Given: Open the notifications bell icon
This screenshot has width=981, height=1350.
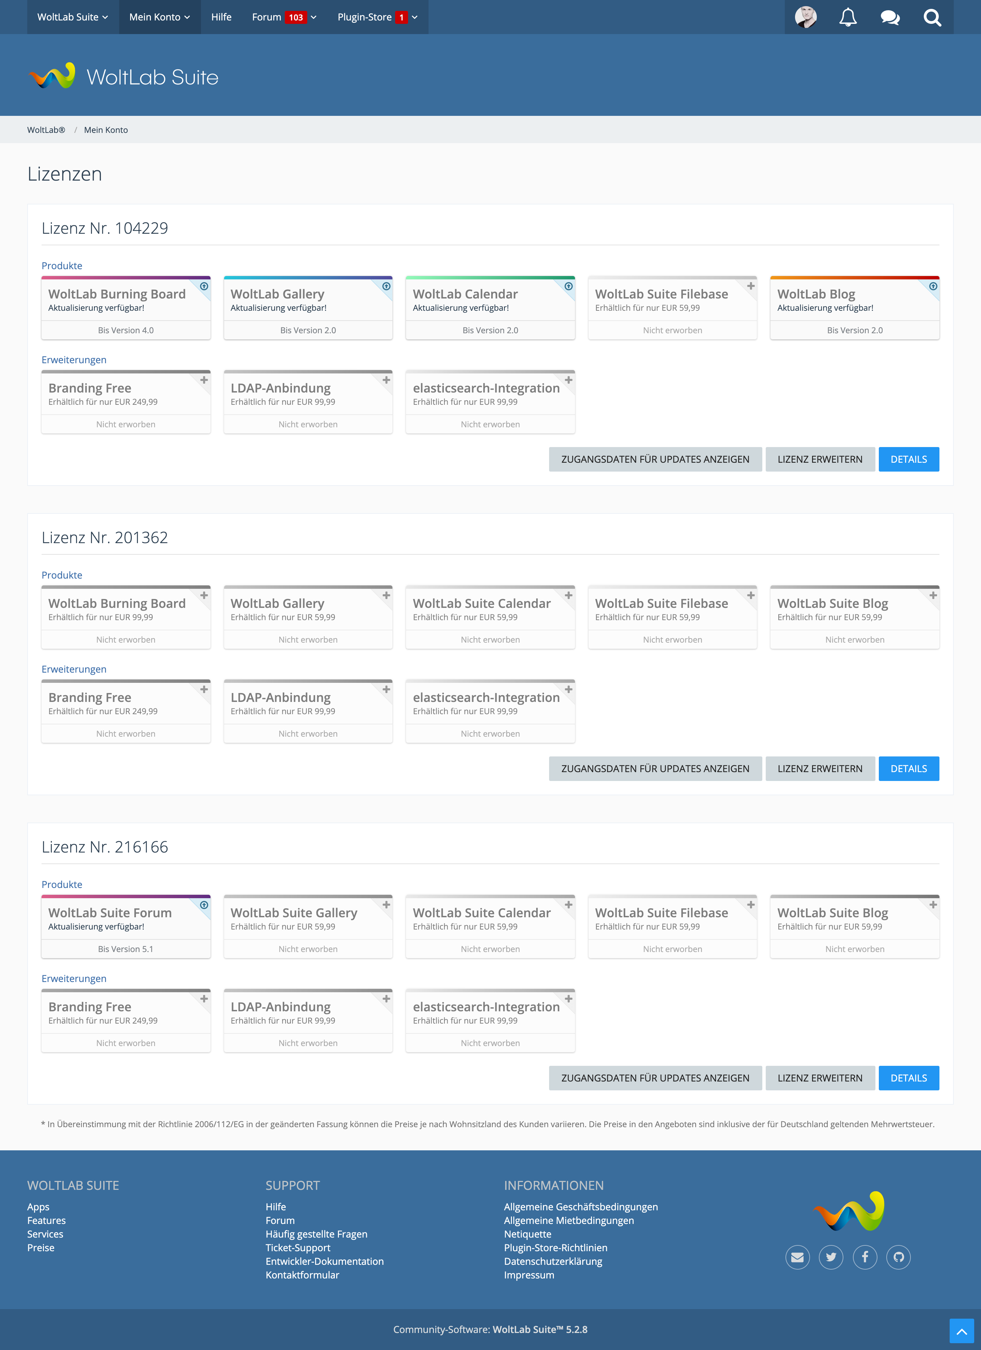Looking at the screenshot, I should (x=848, y=17).
